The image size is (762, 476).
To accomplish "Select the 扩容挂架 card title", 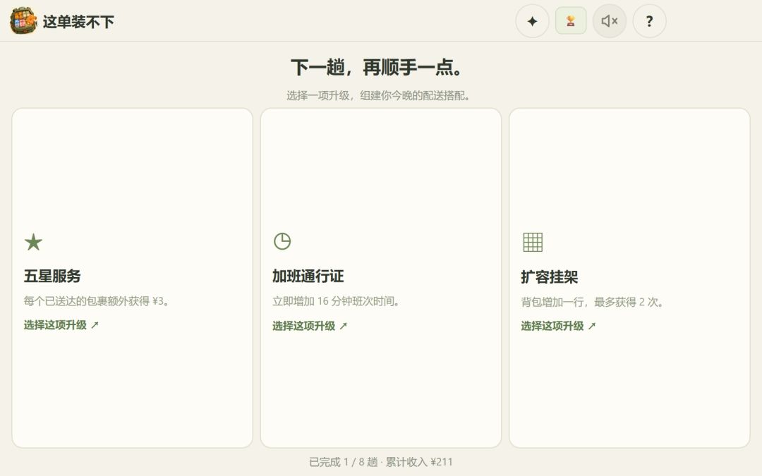I will coord(550,277).
